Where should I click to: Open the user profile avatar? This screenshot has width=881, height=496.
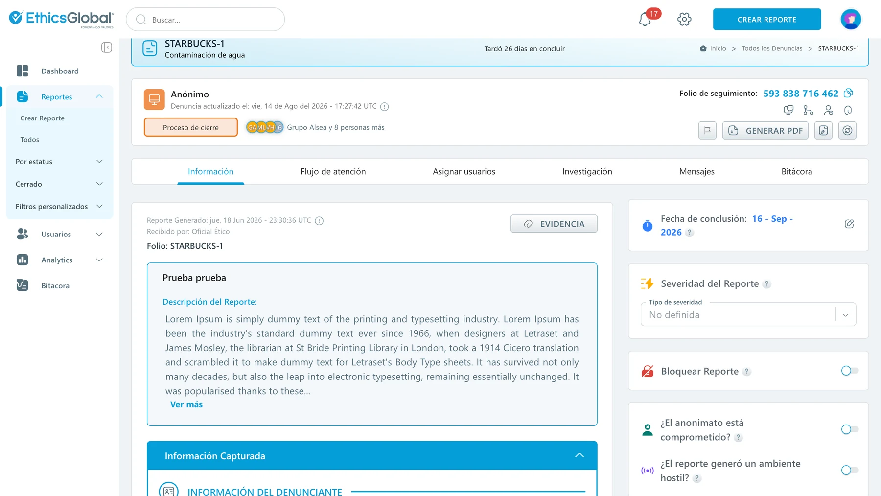pos(851,20)
